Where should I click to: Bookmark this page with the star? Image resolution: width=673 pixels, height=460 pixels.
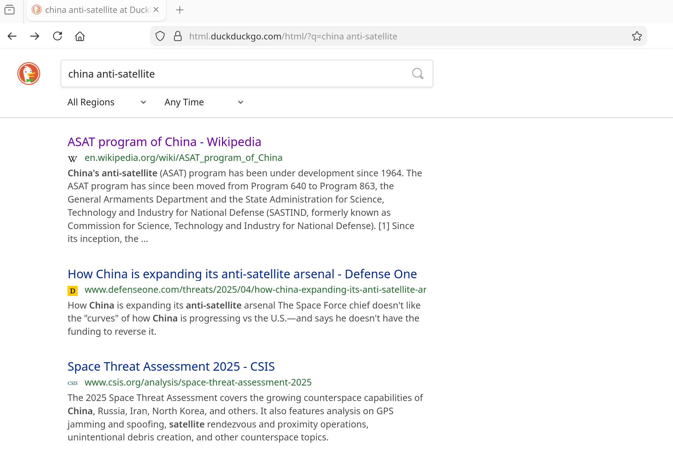637,36
